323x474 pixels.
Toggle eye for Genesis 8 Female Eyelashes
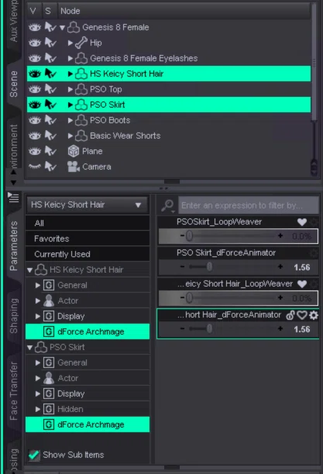(x=35, y=58)
